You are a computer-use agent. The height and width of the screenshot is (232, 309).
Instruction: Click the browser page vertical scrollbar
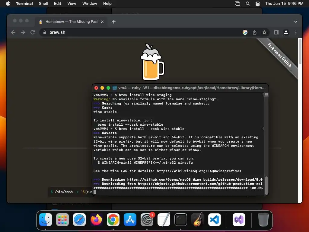[x=300, y=51]
